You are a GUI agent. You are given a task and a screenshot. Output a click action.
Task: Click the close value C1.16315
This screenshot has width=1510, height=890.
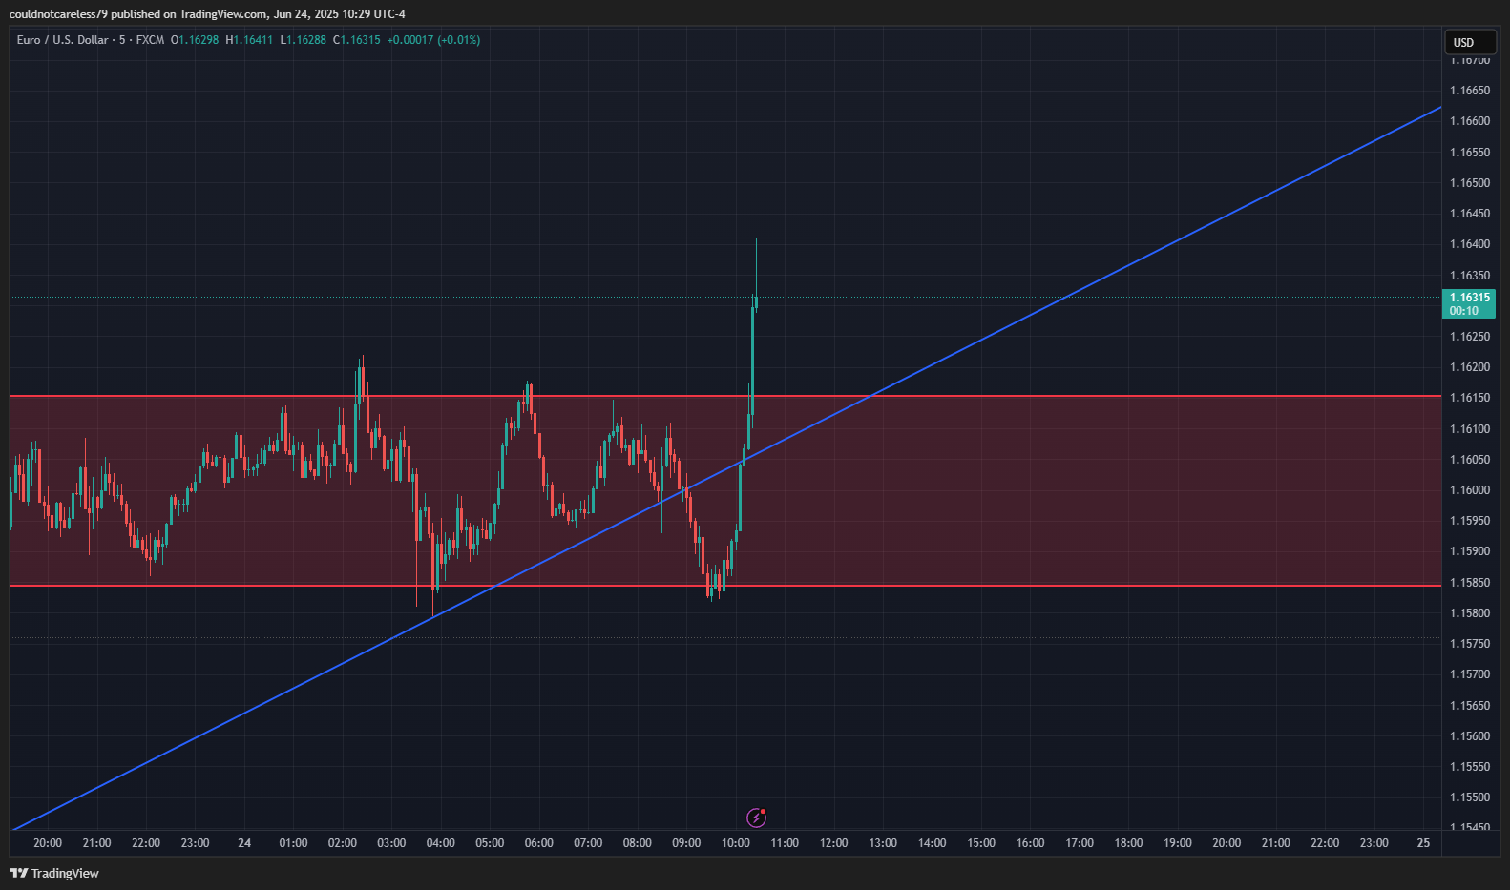(356, 40)
